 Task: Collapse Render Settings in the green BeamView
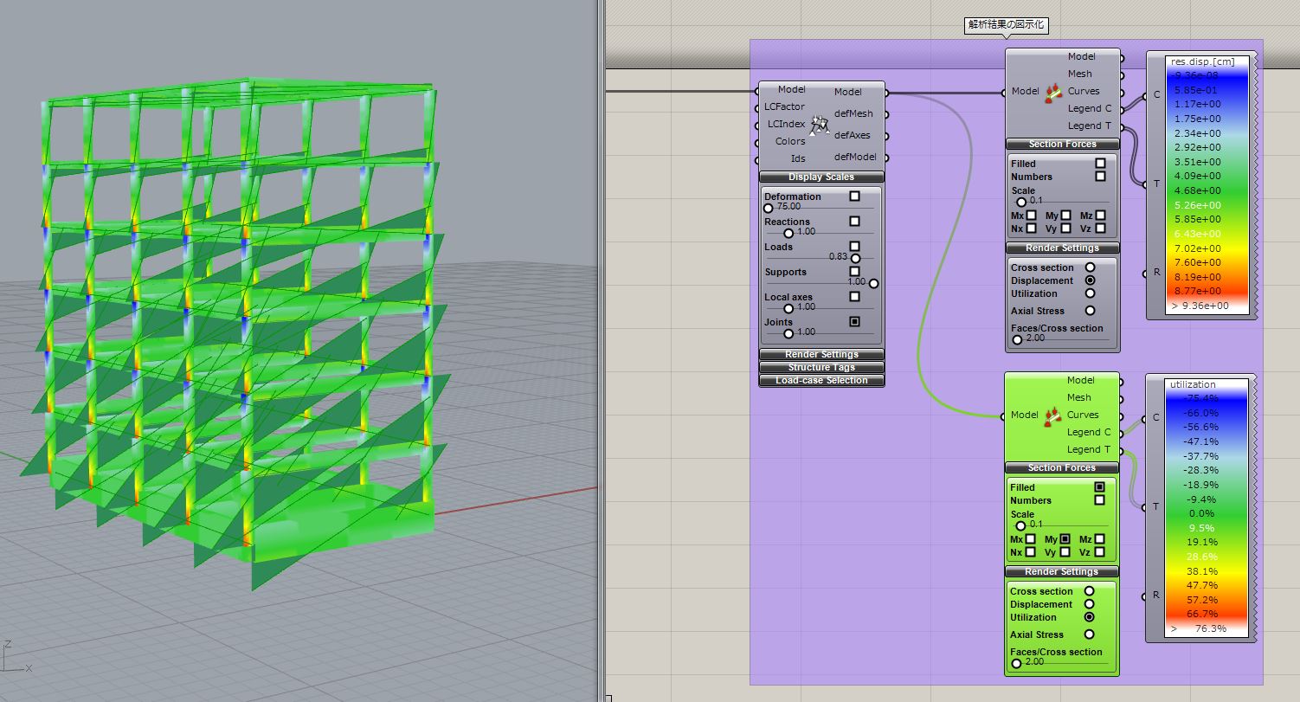[1062, 572]
